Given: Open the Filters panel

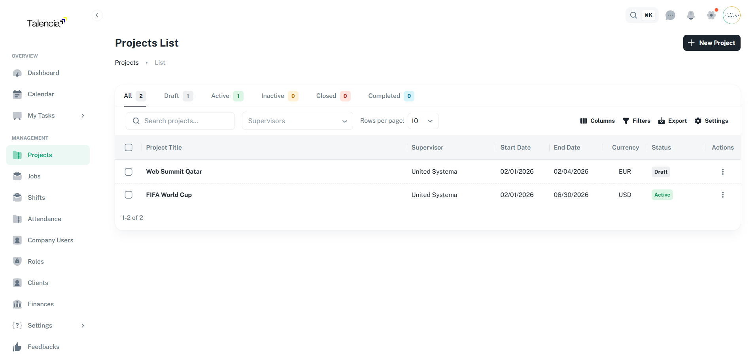Looking at the screenshot, I should [x=636, y=121].
